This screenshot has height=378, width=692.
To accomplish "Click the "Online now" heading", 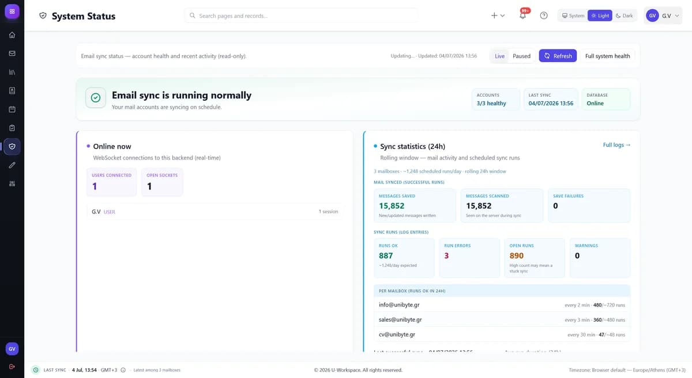I will (x=112, y=146).
